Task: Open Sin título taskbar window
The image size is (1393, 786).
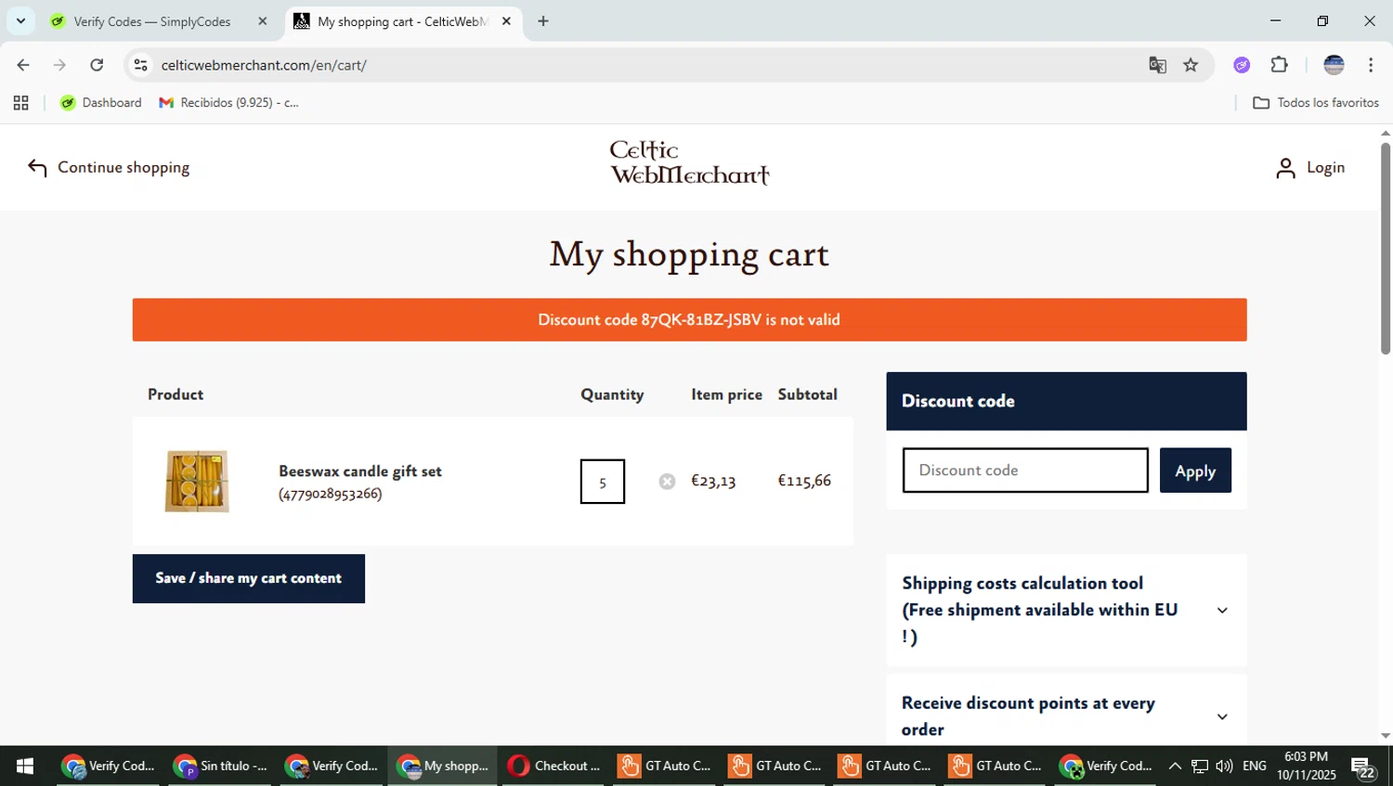Action: (222, 766)
